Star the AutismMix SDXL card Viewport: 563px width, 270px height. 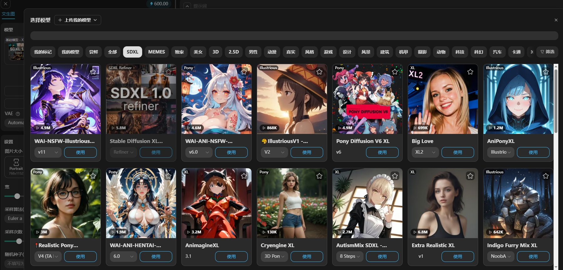point(395,176)
